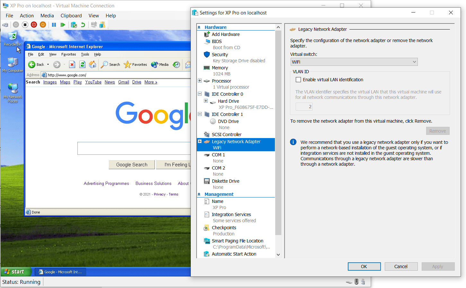Image resolution: width=466 pixels, height=288 pixels.
Task: Resume the VM with the green play icon
Action: pyautogui.click(x=63, y=24)
